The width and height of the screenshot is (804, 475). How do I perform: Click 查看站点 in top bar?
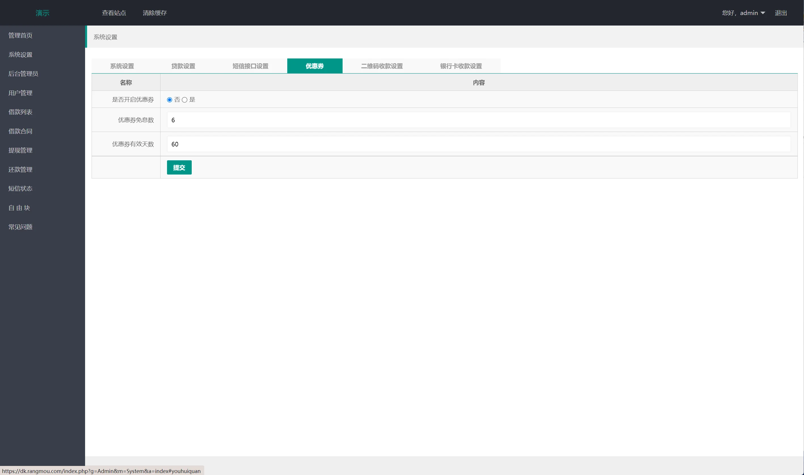tap(114, 13)
